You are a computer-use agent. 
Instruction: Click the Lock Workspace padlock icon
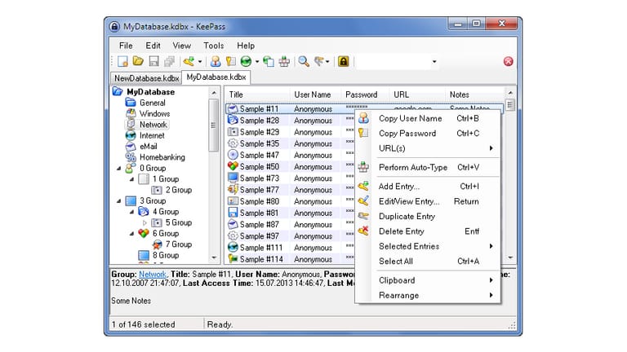click(x=344, y=61)
